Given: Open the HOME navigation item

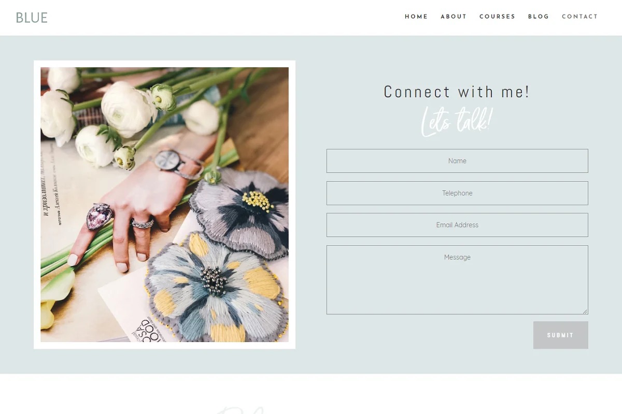Looking at the screenshot, I should [416, 17].
